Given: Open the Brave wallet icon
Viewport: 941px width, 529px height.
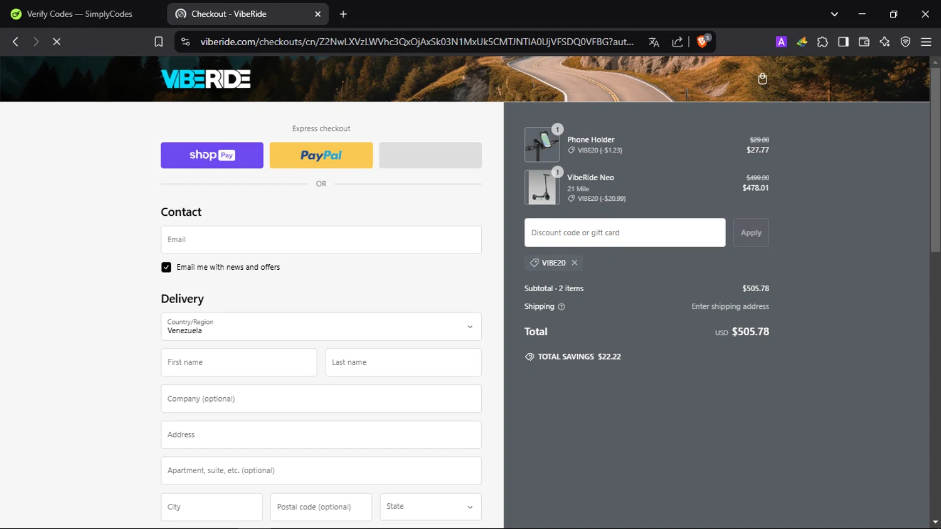Looking at the screenshot, I should pyautogui.click(x=864, y=41).
